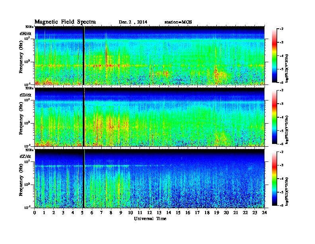315x244 pixels.
Task: Click the "7" hour tick label
Action: pos(101,213)
